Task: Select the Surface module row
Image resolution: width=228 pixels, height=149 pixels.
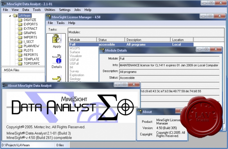Action: pos(75,52)
